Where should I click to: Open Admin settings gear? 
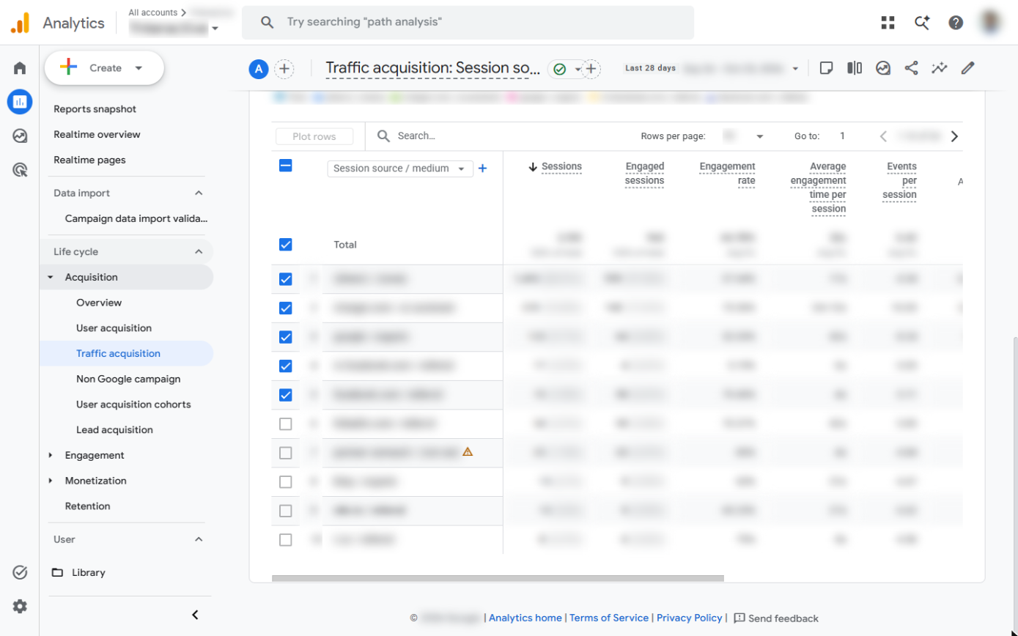[x=20, y=606]
